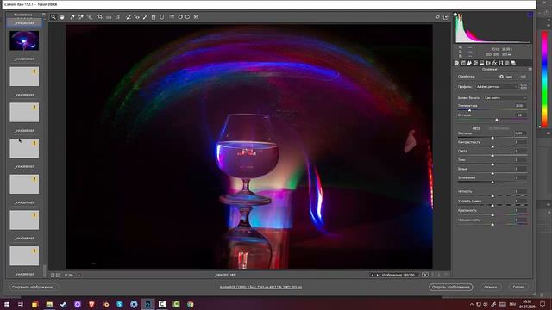Select the Straighten tool

click(x=109, y=17)
